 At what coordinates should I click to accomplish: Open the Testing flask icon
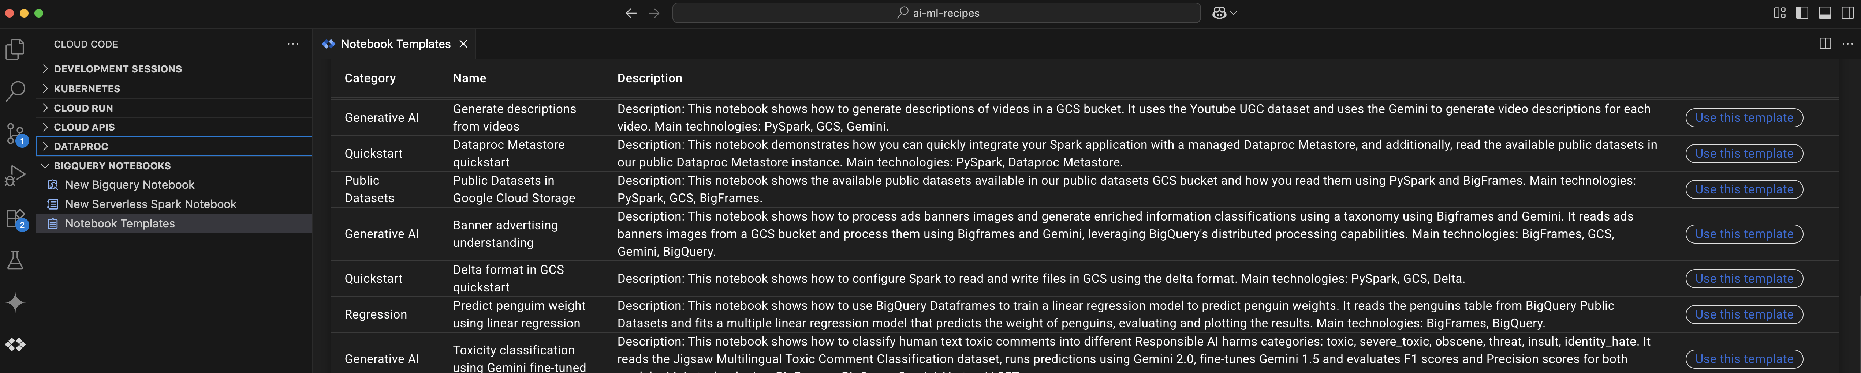tap(15, 260)
